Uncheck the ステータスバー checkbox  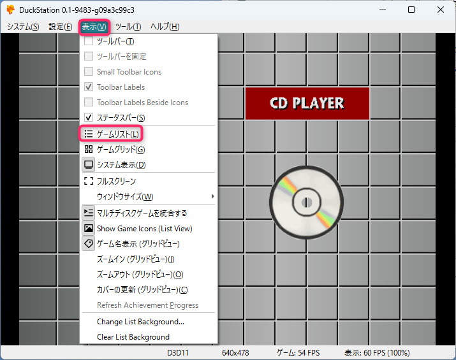(89, 118)
